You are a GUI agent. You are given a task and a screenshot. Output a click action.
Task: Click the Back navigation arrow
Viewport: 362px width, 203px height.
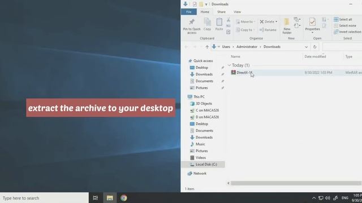186,47
